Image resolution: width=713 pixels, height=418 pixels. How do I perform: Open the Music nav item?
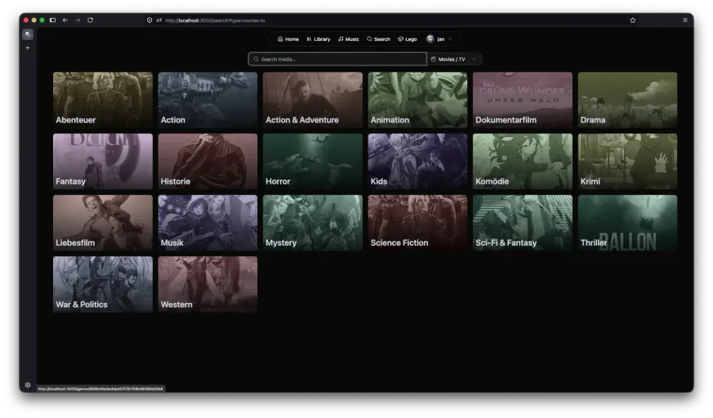[x=349, y=39]
